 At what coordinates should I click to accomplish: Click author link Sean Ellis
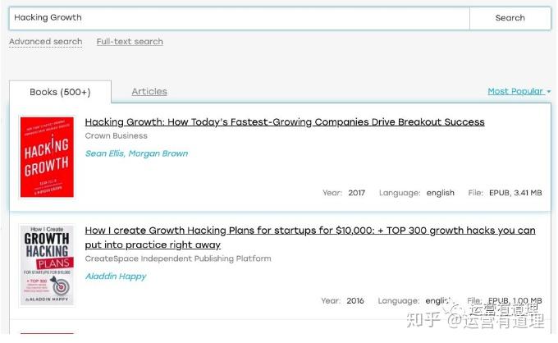(x=105, y=153)
